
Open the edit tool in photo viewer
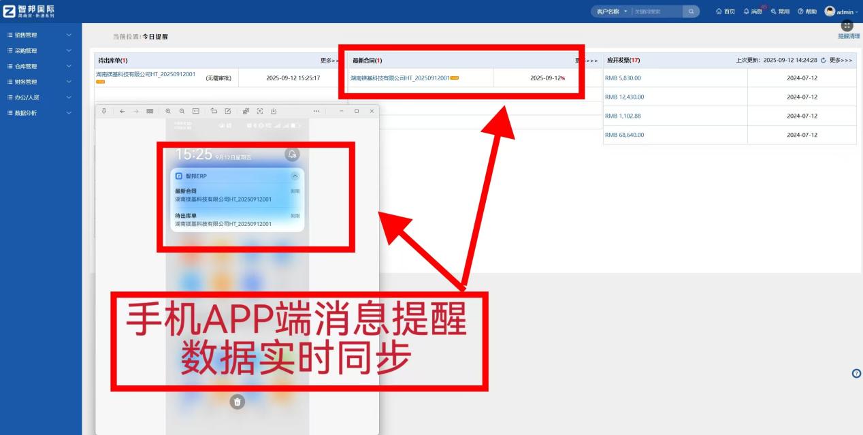pyautogui.click(x=228, y=110)
